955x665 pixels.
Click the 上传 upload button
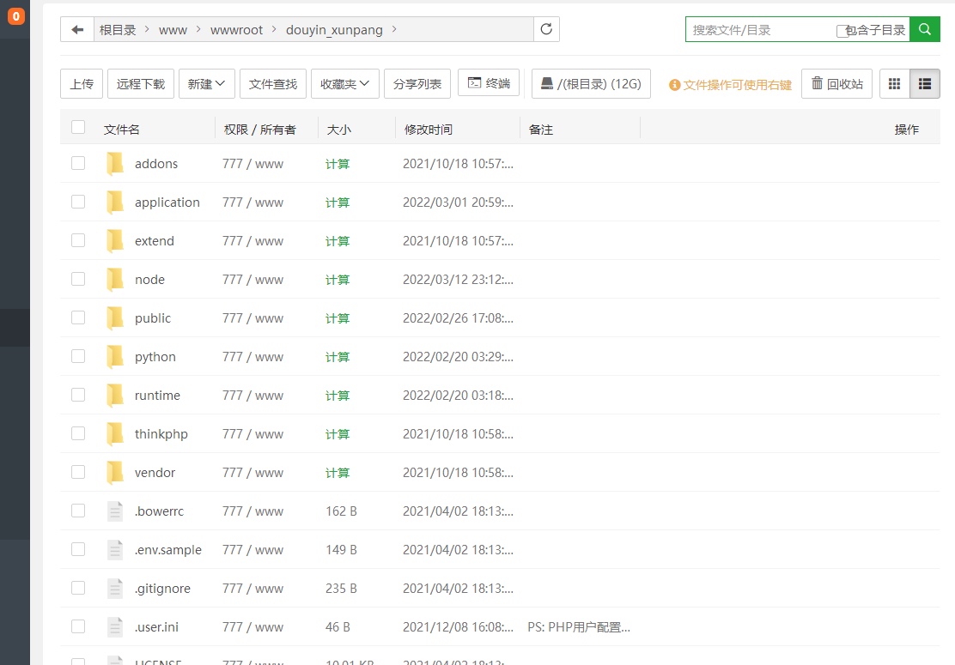point(82,84)
